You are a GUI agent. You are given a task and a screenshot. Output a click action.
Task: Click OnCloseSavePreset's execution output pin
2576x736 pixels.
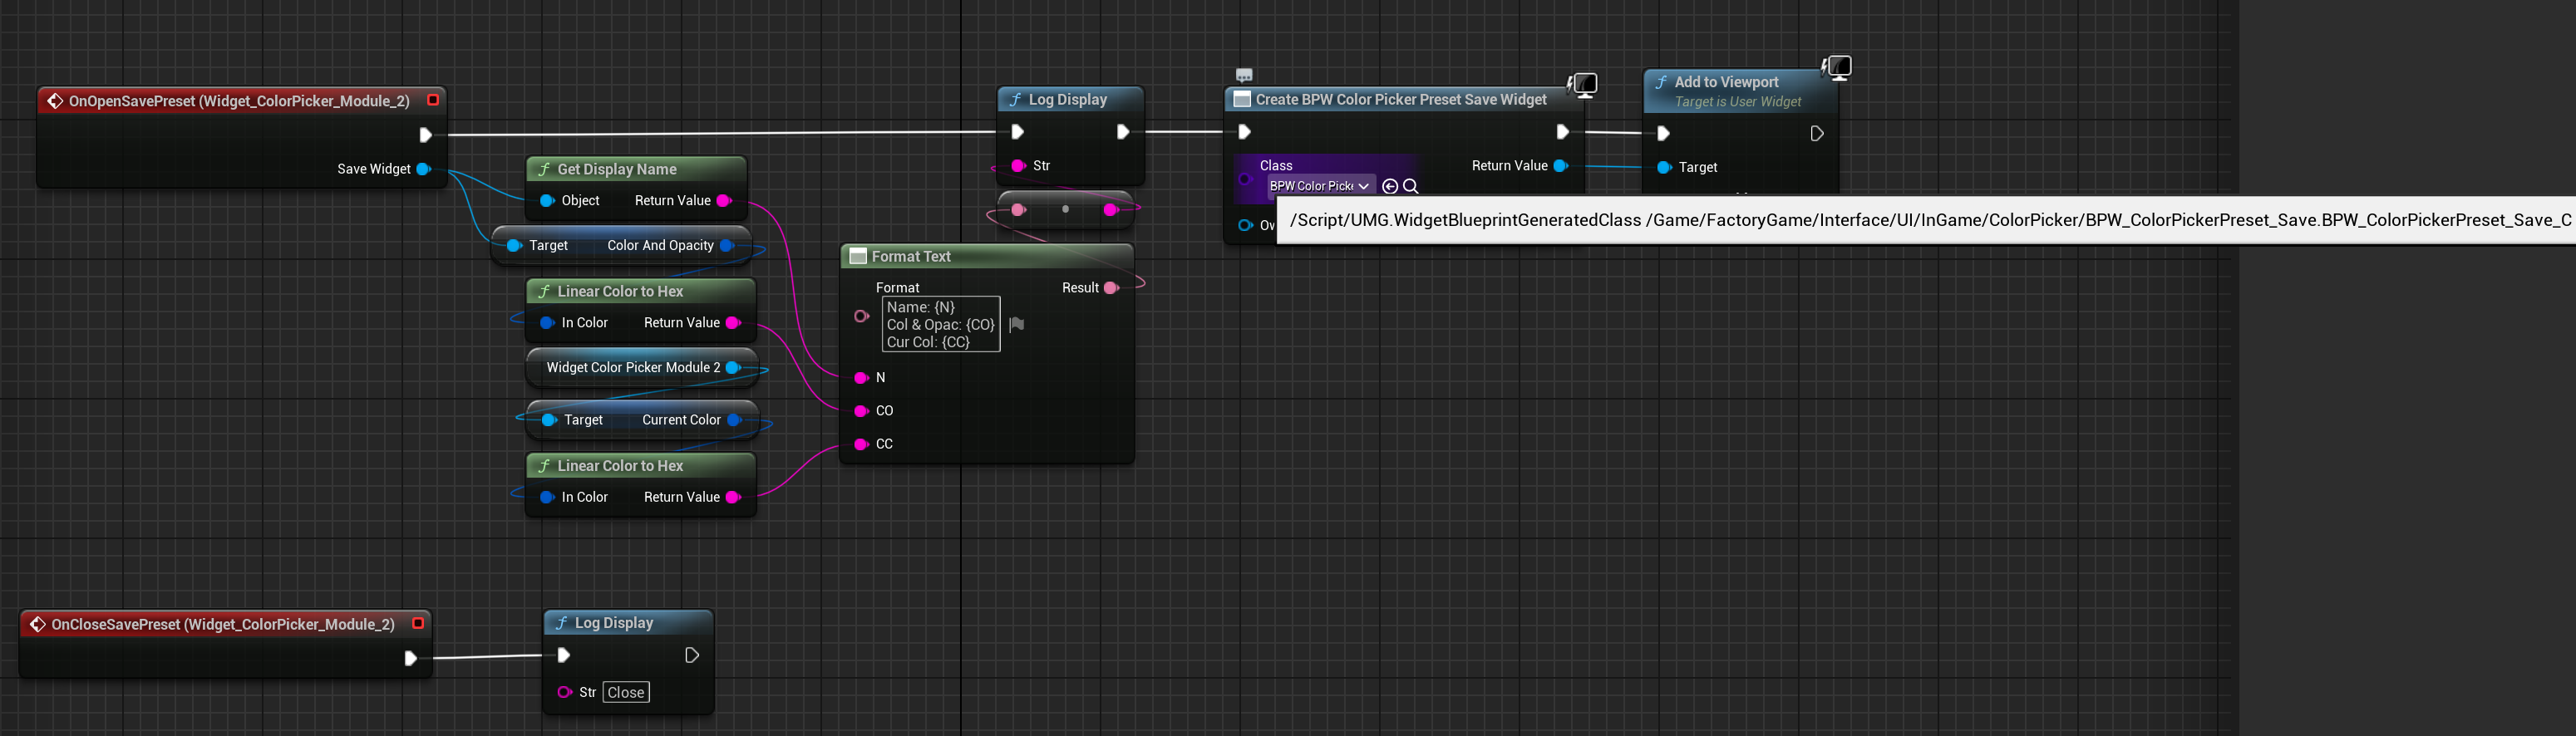point(410,658)
